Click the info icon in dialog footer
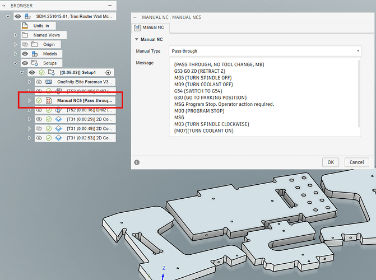 (137, 162)
